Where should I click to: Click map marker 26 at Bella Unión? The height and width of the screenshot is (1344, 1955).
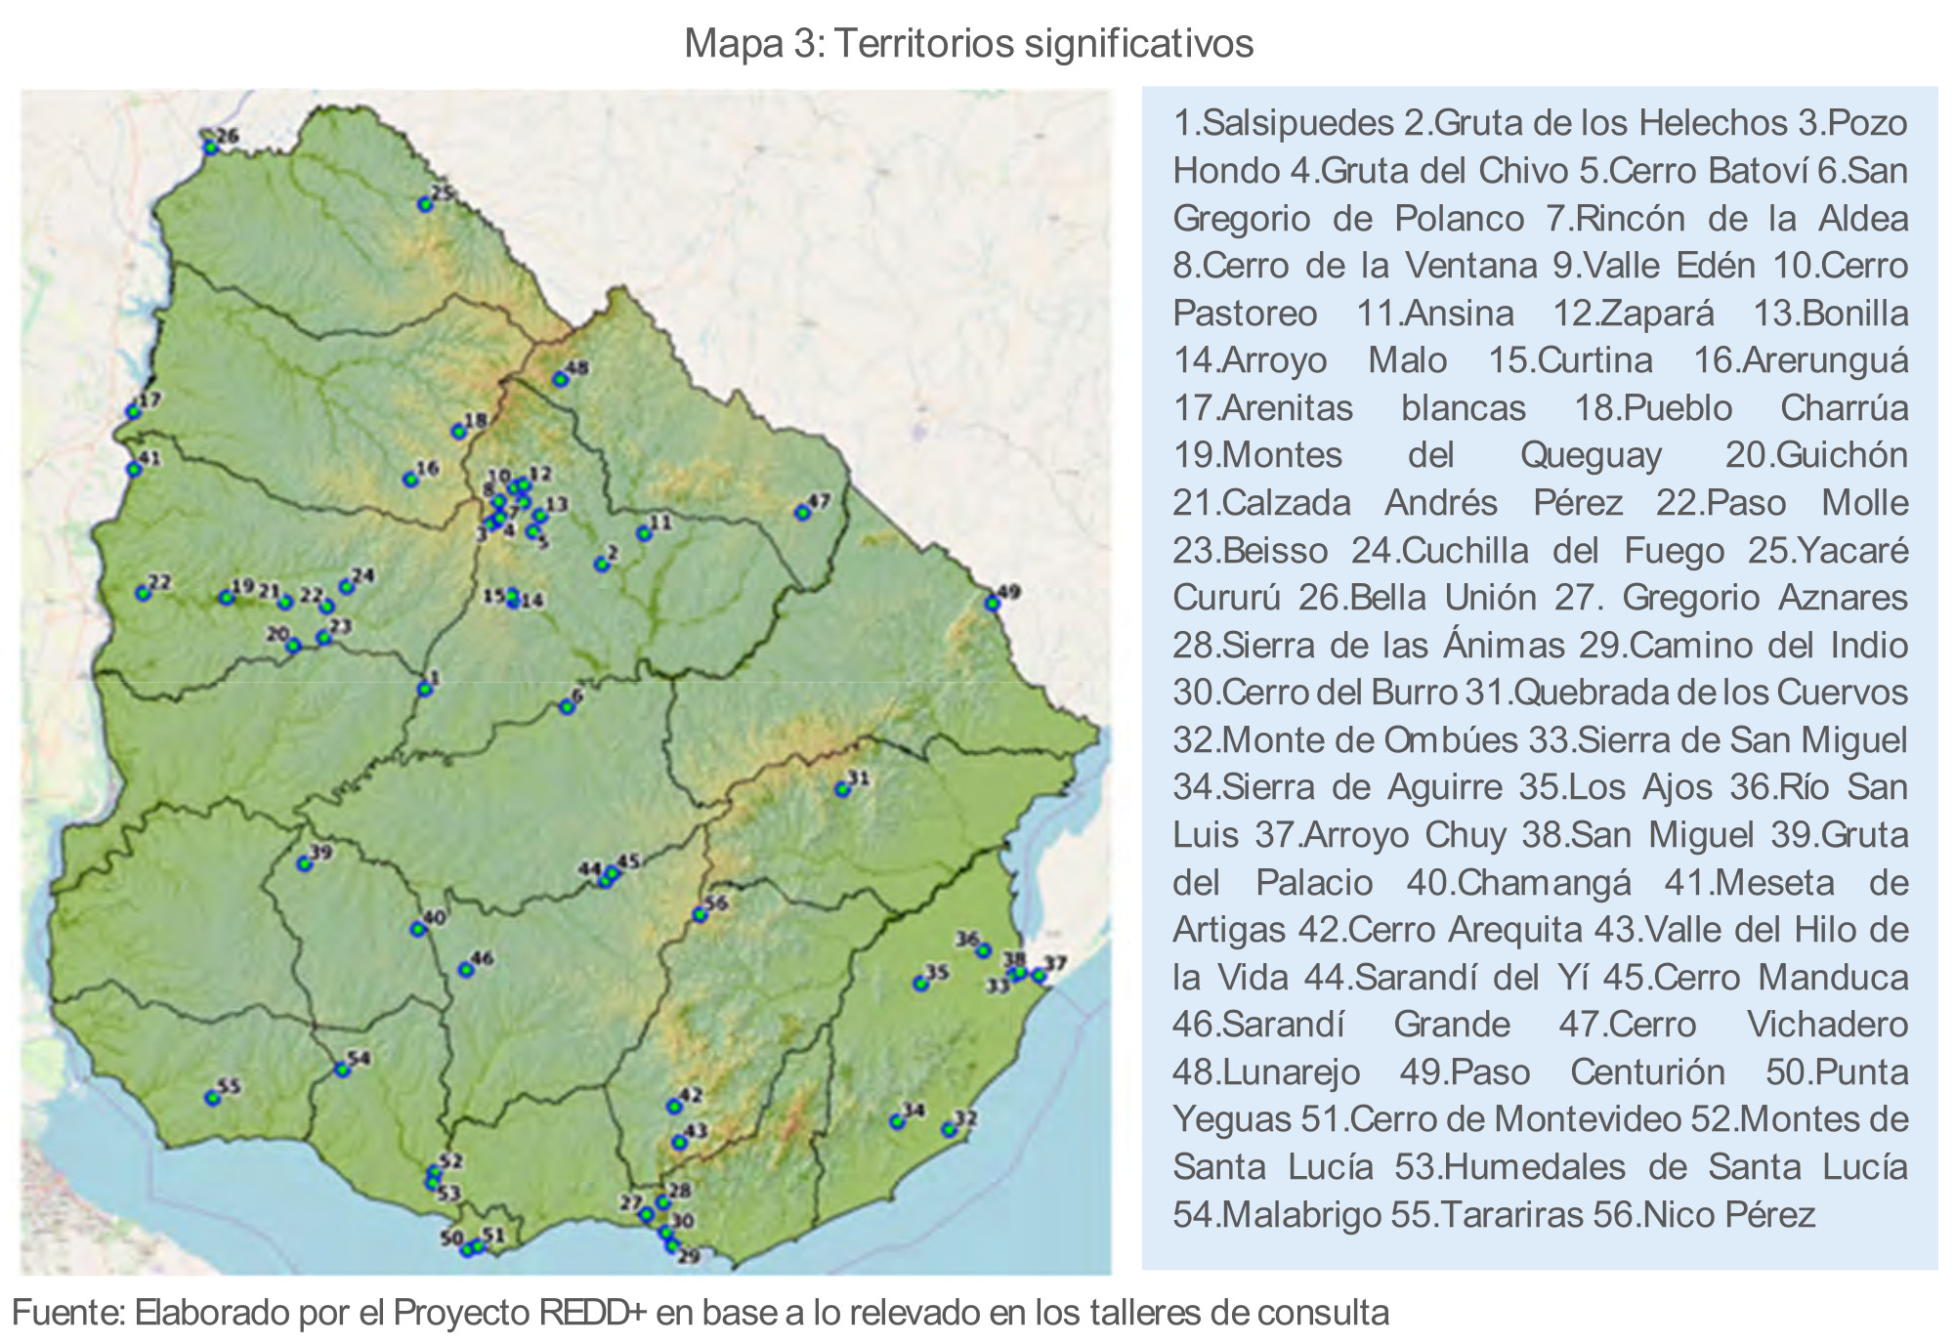210,147
